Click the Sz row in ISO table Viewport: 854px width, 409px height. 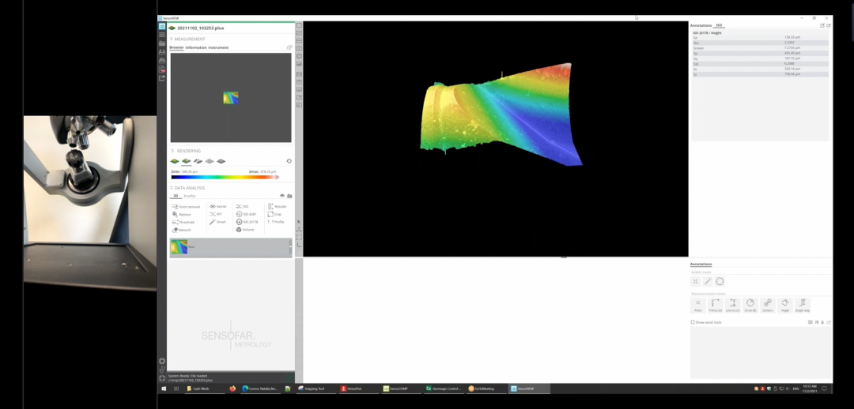click(761, 74)
